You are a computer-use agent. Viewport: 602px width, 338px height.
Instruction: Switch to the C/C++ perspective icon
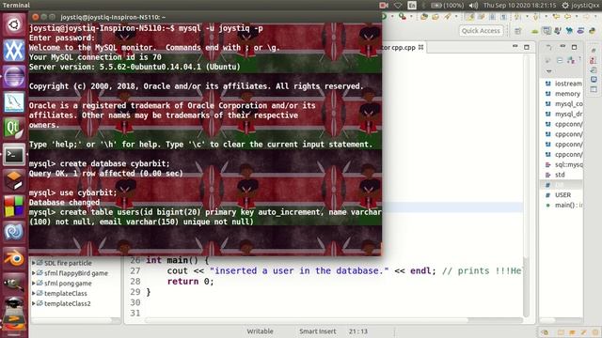547,31
